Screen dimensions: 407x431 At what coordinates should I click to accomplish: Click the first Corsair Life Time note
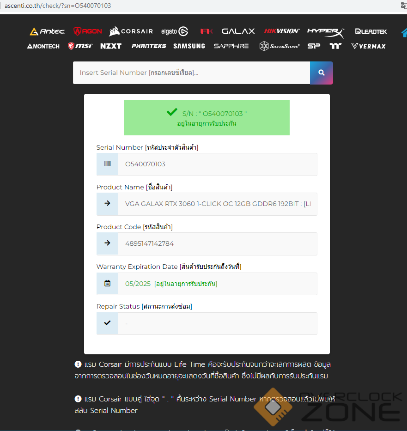point(203,370)
